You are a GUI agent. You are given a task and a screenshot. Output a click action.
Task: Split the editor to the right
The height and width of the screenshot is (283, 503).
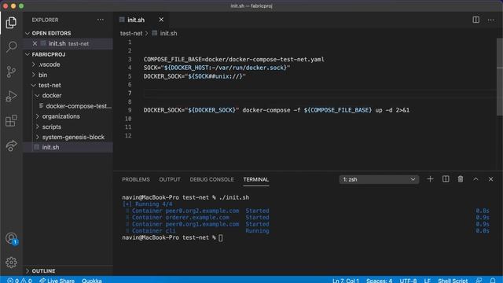pyautogui.click(x=476, y=20)
